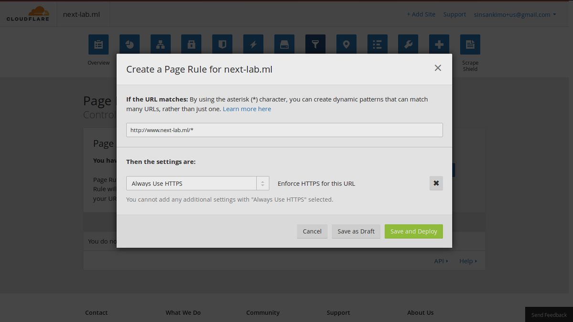This screenshot has width=573, height=322.
Task: Open the Speed lightning bolt icon
Action: click(x=253, y=44)
